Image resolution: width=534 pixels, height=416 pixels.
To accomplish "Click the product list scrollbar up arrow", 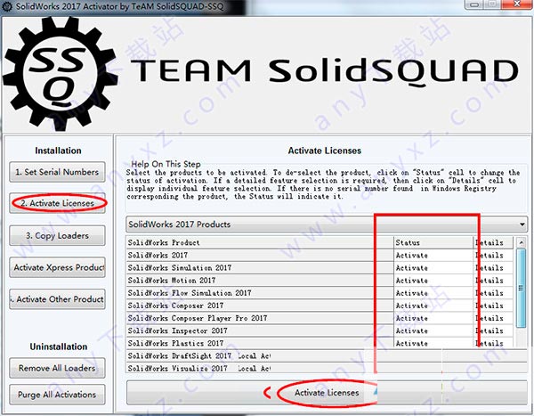I will (x=521, y=242).
